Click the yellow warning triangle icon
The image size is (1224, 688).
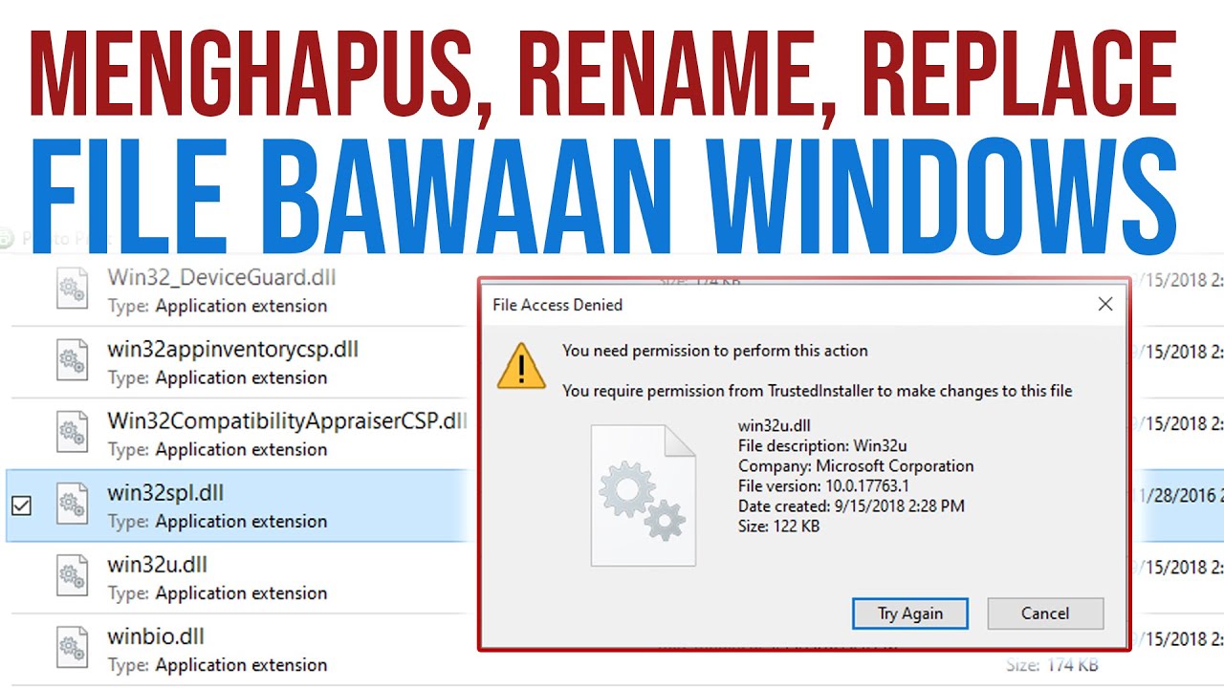tap(521, 366)
